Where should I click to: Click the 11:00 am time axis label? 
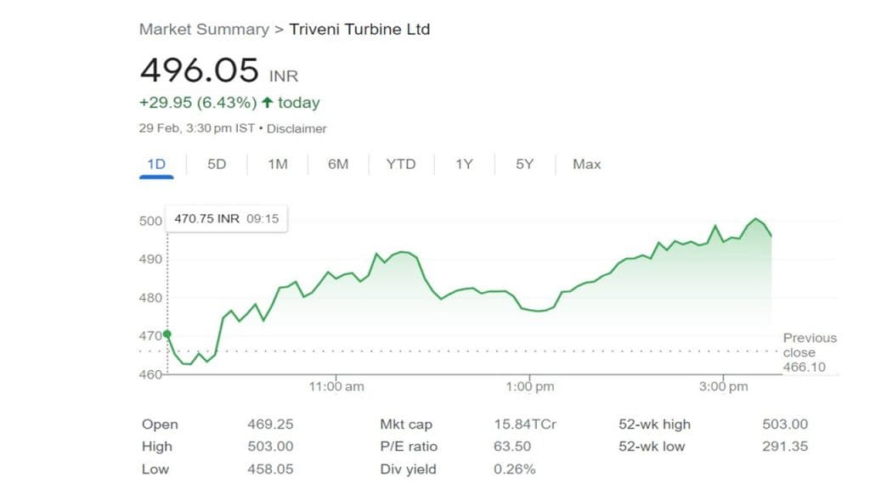[x=336, y=386]
